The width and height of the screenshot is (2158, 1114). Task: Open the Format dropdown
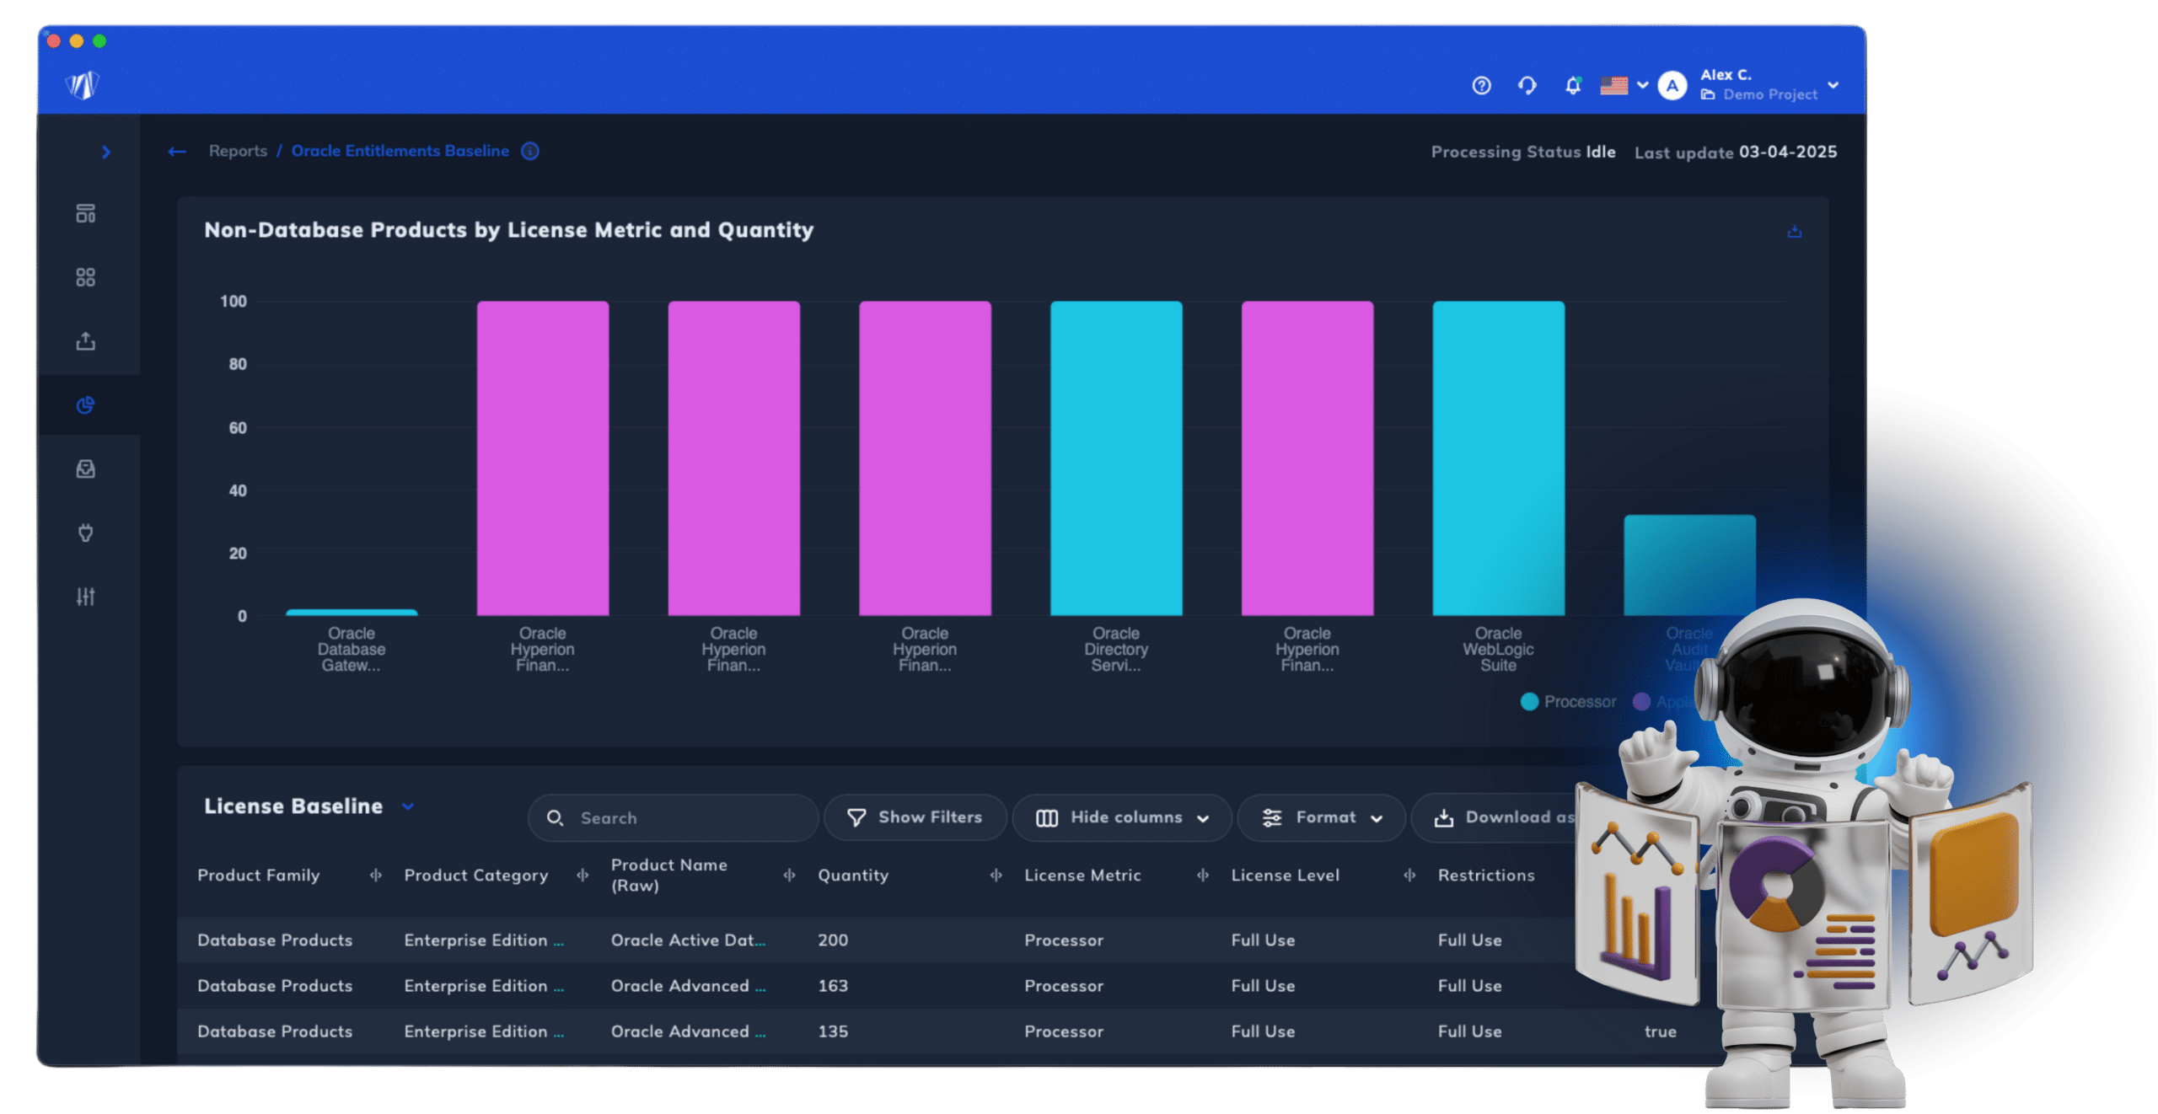pyautogui.click(x=1322, y=817)
